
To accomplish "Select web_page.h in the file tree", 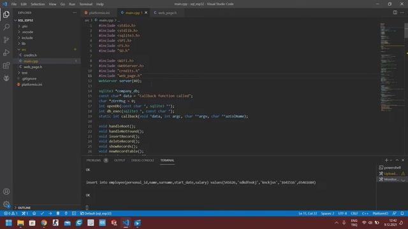I will 33,67.
